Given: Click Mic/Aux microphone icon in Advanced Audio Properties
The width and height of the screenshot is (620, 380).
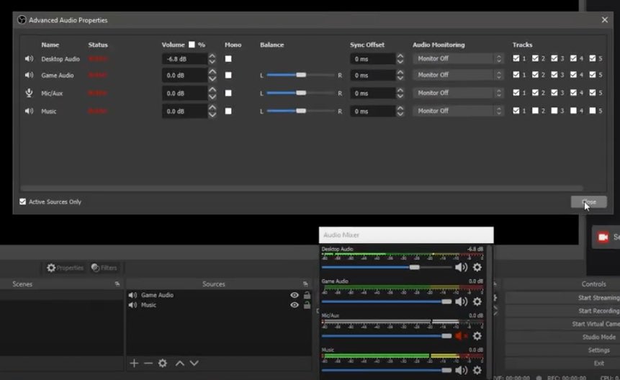Looking at the screenshot, I should coord(29,94).
